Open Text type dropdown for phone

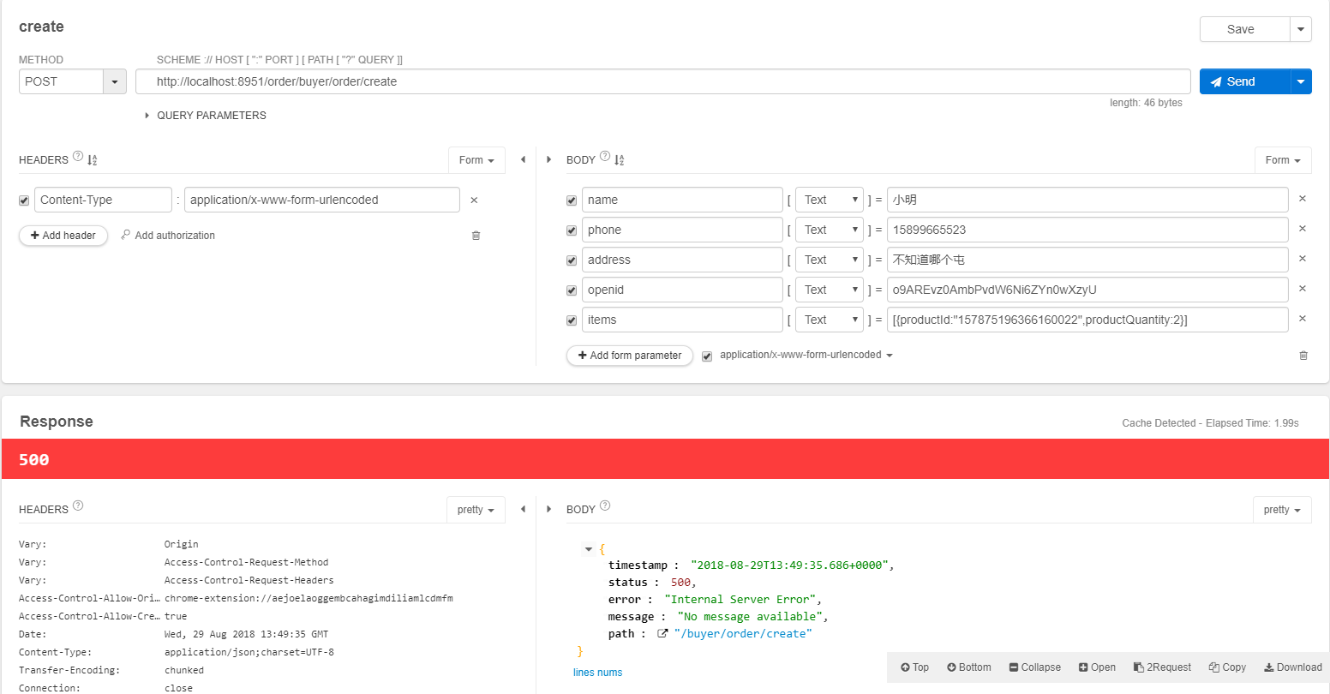(830, 230)
